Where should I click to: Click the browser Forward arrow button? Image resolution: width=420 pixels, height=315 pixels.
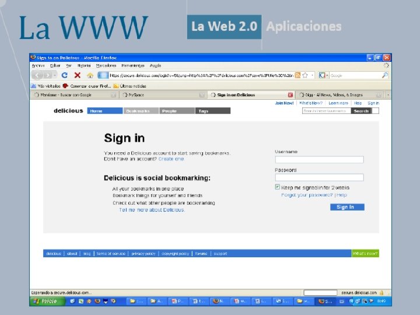coord(47,75)
